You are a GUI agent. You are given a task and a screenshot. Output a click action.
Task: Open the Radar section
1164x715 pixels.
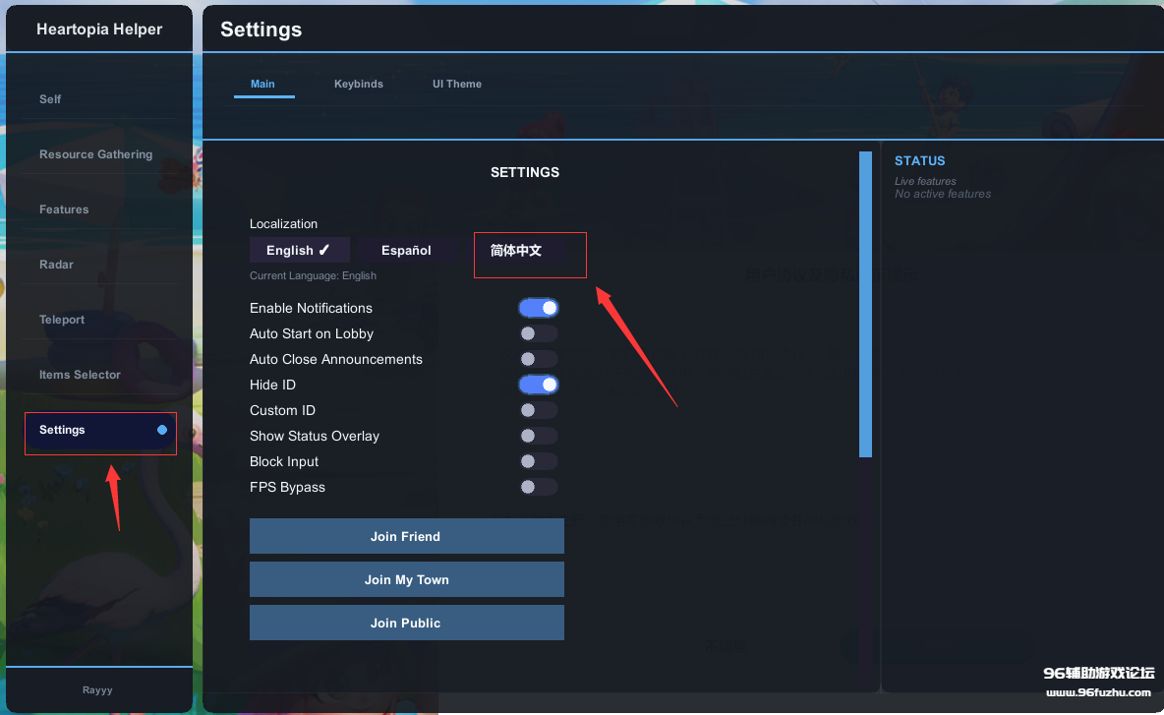[56, 265]
